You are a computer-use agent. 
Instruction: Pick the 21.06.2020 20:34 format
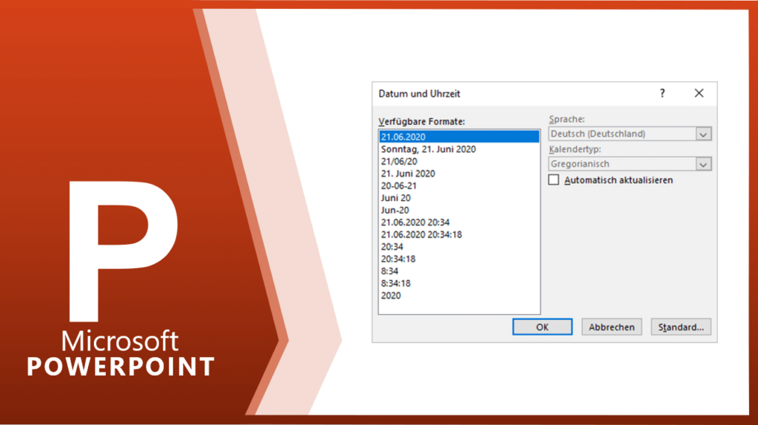[x=459, y=222]
